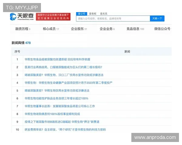Click the 新闻舆情 478 heading

[x=21, y=43]
